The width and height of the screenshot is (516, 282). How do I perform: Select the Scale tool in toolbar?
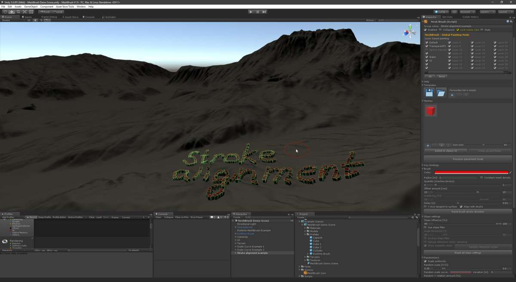click(25, 12)
